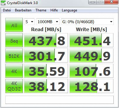This screenshot has width=119, height=108.
Task: Open the test count dropdown showing 5
Action: pos(29,22)
